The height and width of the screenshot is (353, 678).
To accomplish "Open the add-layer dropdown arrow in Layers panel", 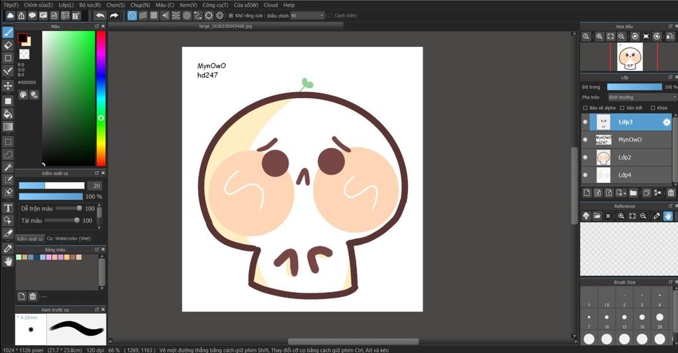I will (624, 193).
